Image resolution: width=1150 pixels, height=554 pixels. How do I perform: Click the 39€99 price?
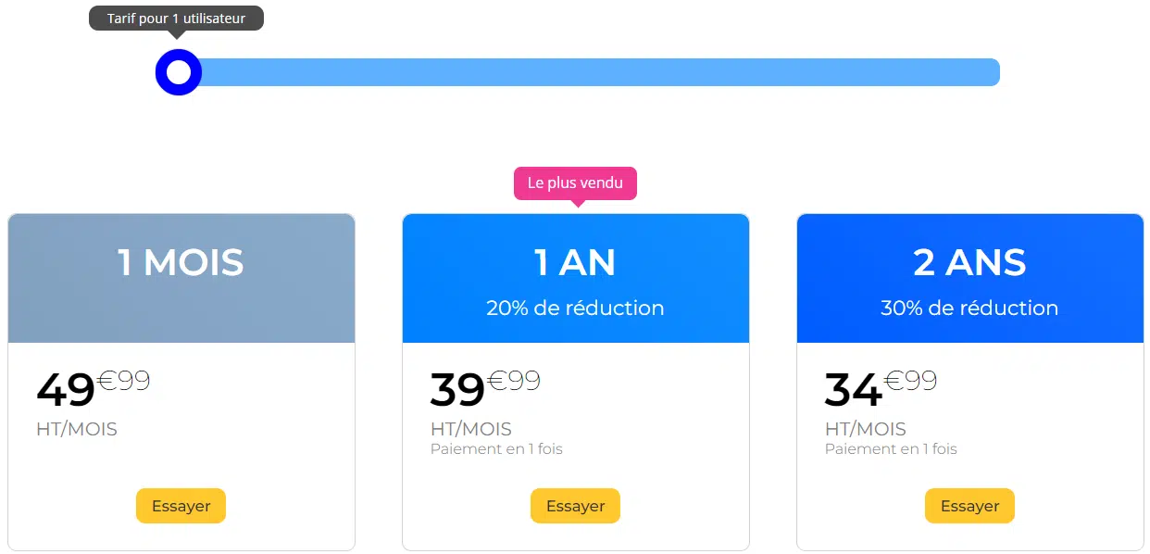485,389
